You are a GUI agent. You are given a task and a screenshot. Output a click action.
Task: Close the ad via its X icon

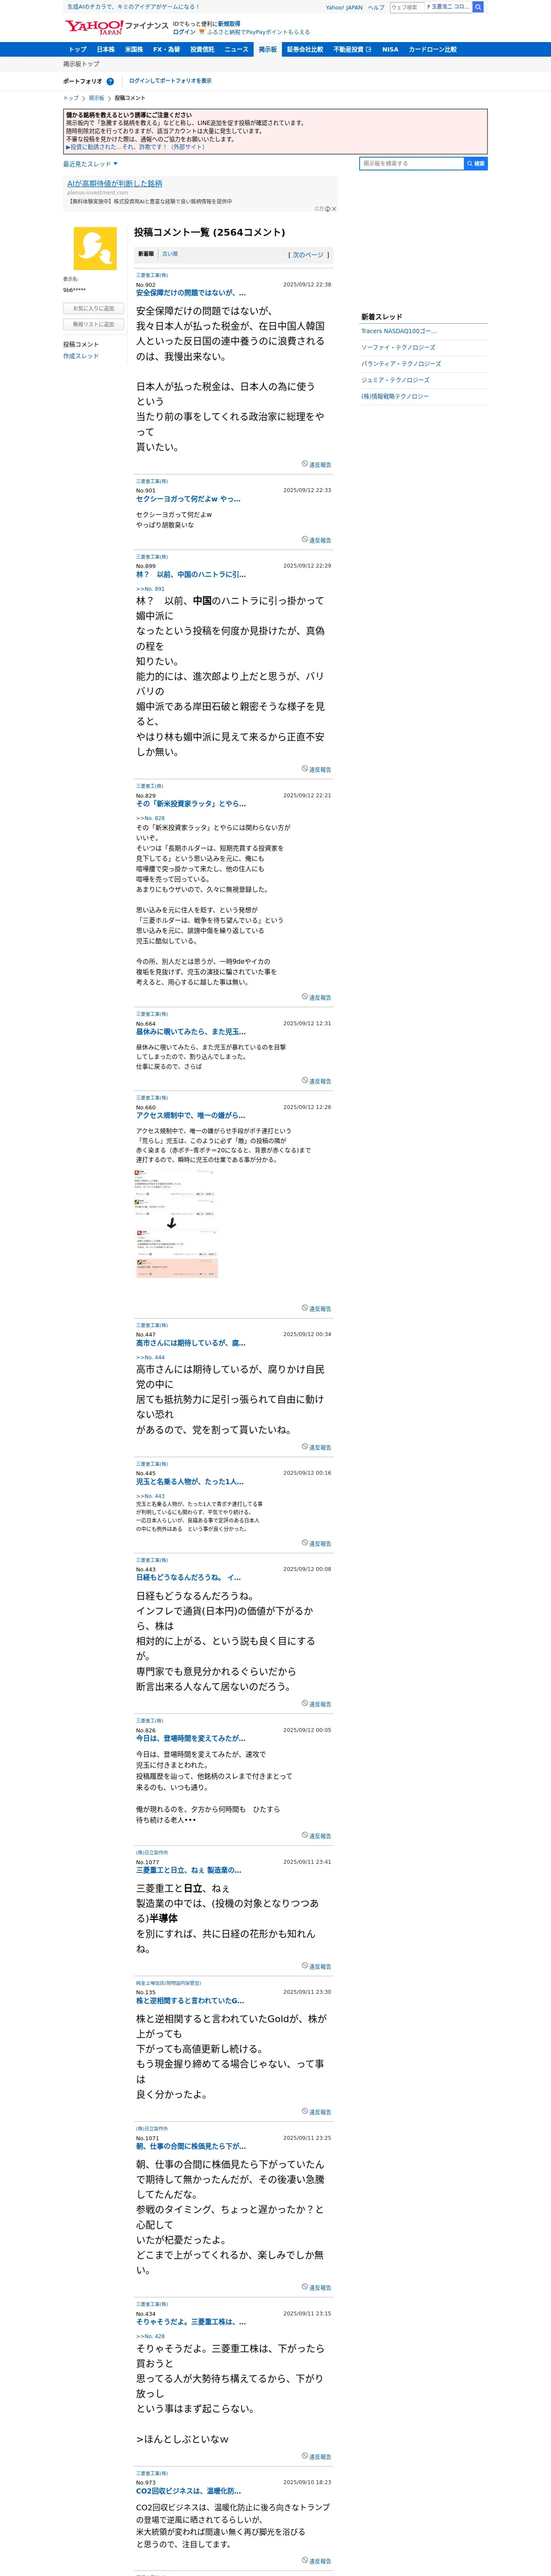333,209
